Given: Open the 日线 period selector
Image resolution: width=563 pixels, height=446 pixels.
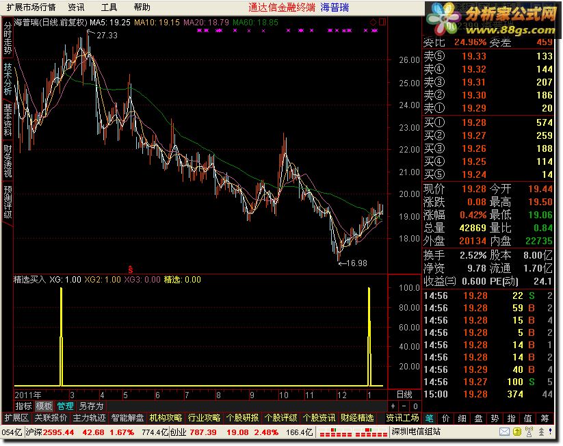Looking at the screenshot, I should pos(404,394).
